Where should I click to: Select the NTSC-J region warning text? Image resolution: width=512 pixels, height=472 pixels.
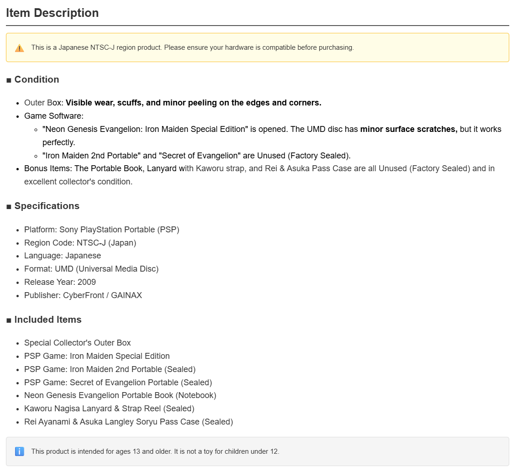(192, 47)
